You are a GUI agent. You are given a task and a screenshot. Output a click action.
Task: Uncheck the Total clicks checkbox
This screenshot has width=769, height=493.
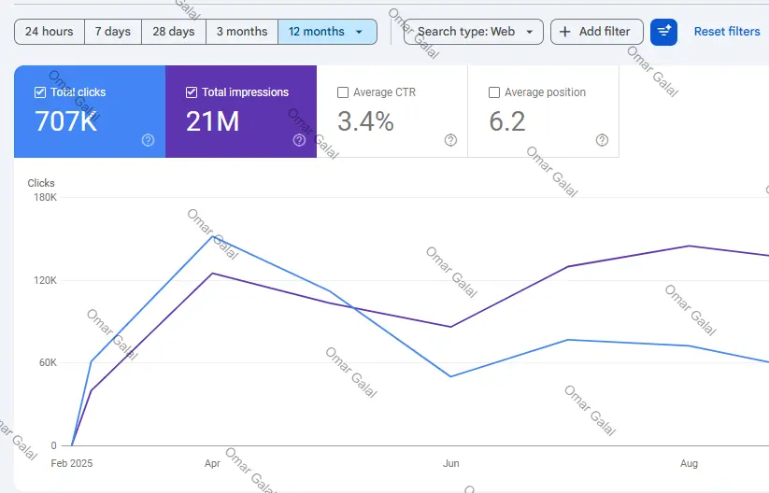coord(40,92)
